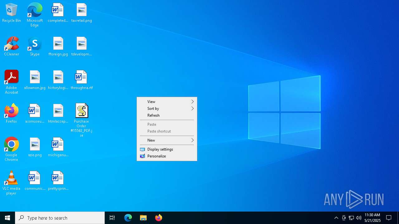The height and width of the screenshot is (224, 399).
Task: Choose Paste shortcut in the context menu
Action: 167,131
